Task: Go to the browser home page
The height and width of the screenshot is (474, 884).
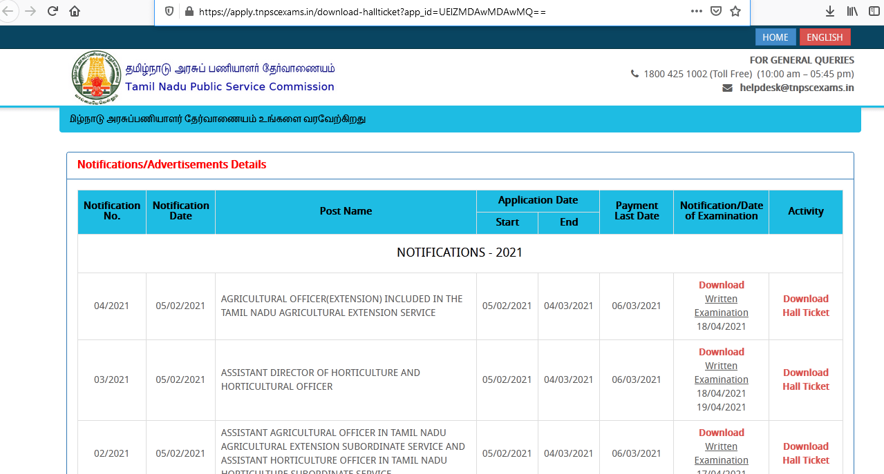Action: (x=75, y=12)
